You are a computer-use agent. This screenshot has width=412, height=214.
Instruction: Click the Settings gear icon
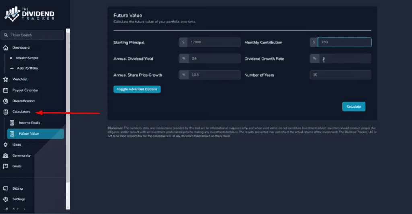(6, 199)
